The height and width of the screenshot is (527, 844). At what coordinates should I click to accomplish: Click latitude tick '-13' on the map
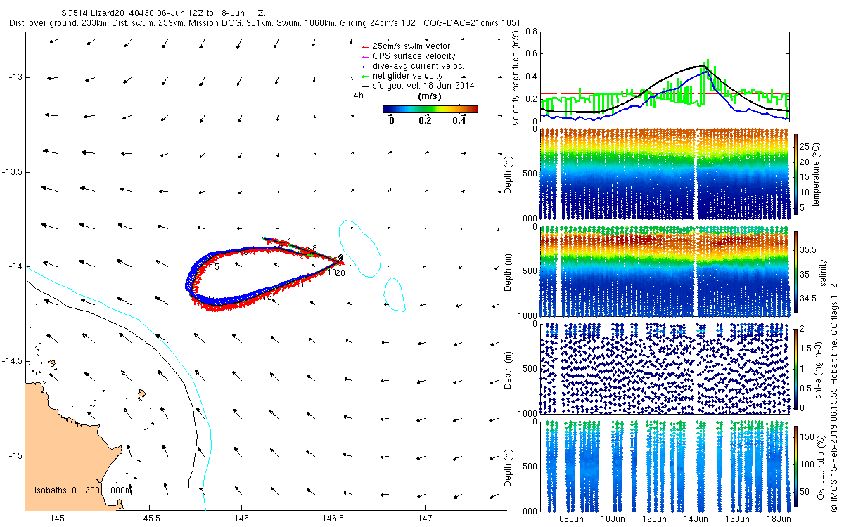tap(14, 77)
